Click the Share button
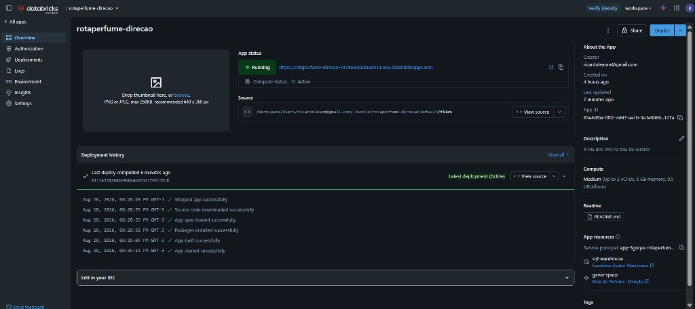 coord(632,30)
